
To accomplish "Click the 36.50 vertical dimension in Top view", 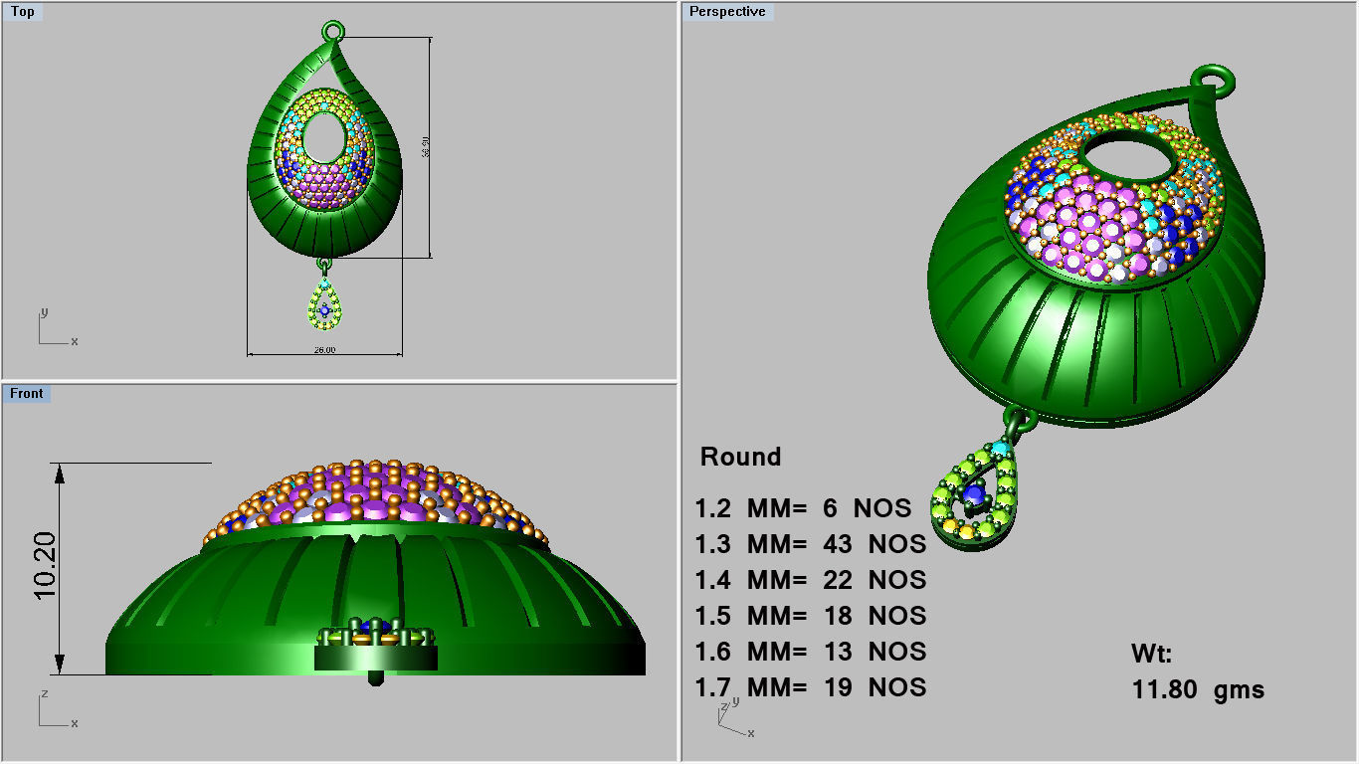I will click(426, 147).
